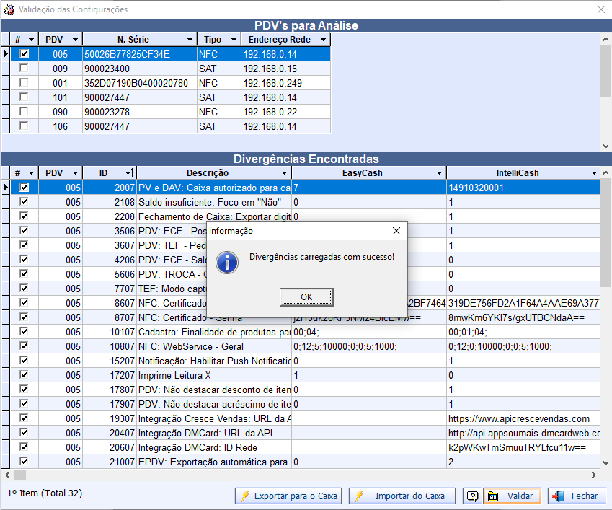The image size is (612, 510).
Task: Click the blue information icon in the dialog
Action: [x=227, y=261]
